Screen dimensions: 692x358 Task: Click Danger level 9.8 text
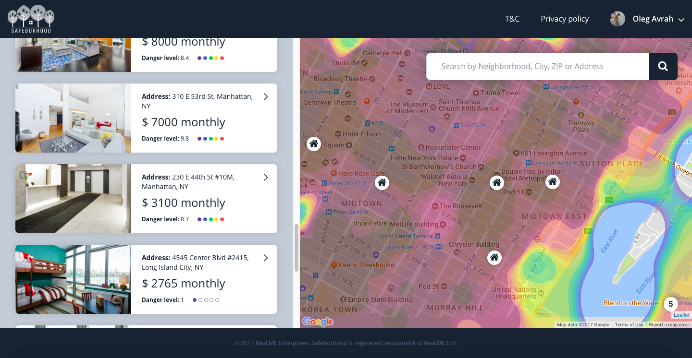pyautogui.click(x=165, y=139)
